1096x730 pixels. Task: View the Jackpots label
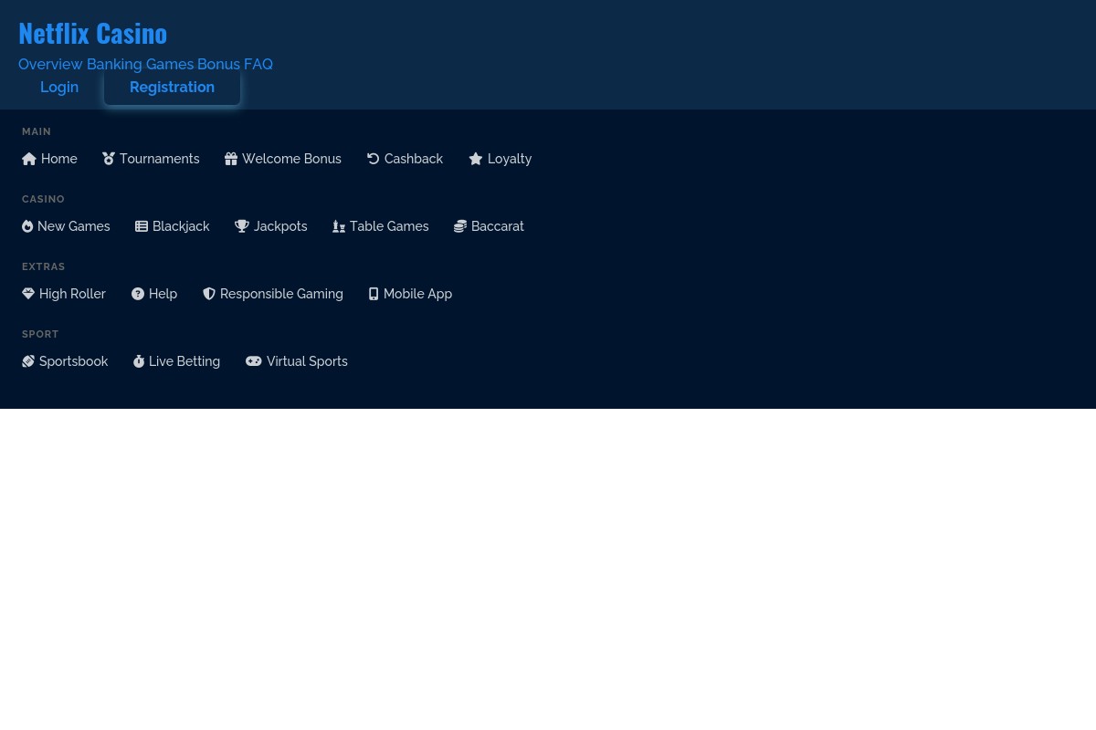click(x=280, y=226)
